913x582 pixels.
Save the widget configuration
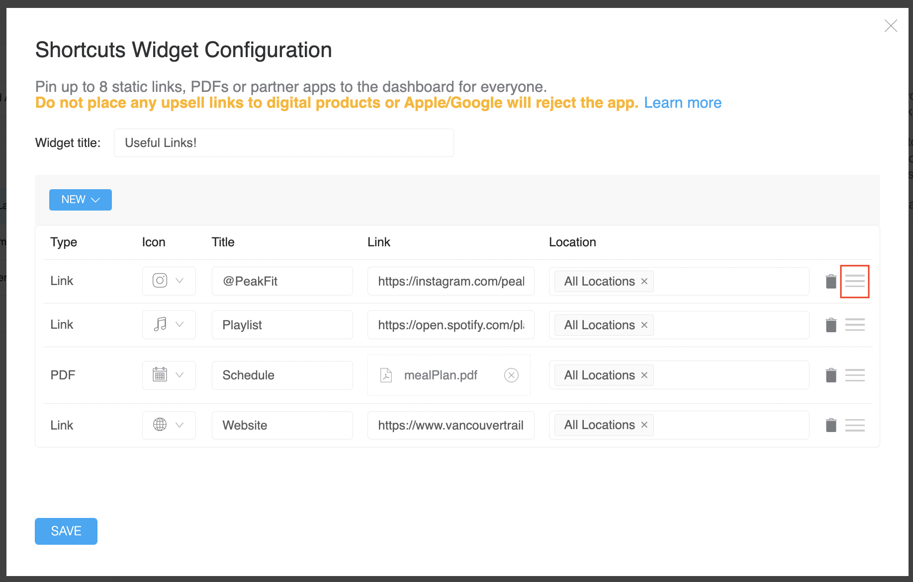(66, 531)
